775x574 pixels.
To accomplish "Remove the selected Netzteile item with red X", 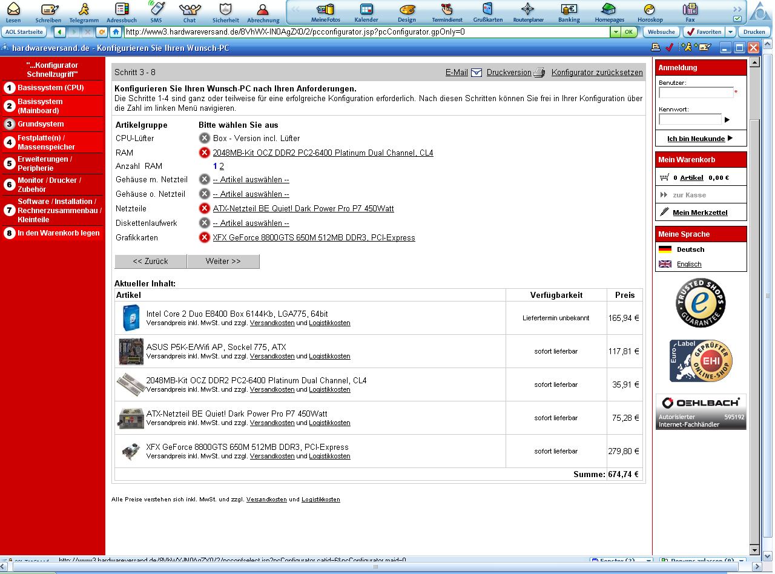I will (x=205, y=208).
